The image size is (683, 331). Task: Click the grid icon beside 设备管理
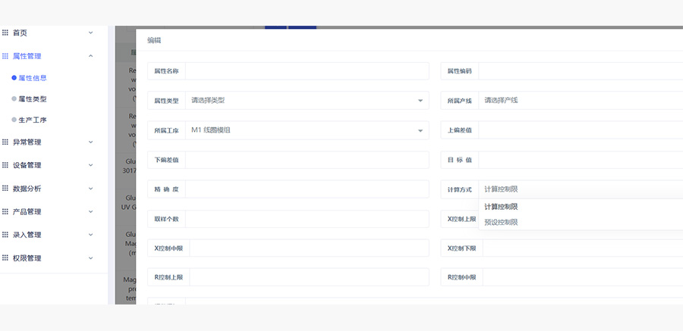coord(5,165)
